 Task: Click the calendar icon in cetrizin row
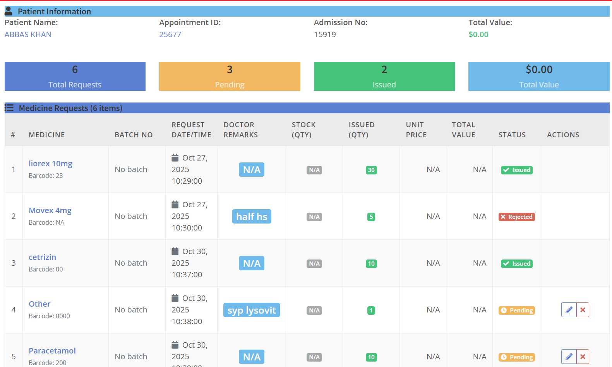pyautogui.click(x=175, y=251)
